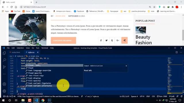184x103 pixels.
Task: Select 'font-variant-alternates' suggestion
Action: (54, 86)
